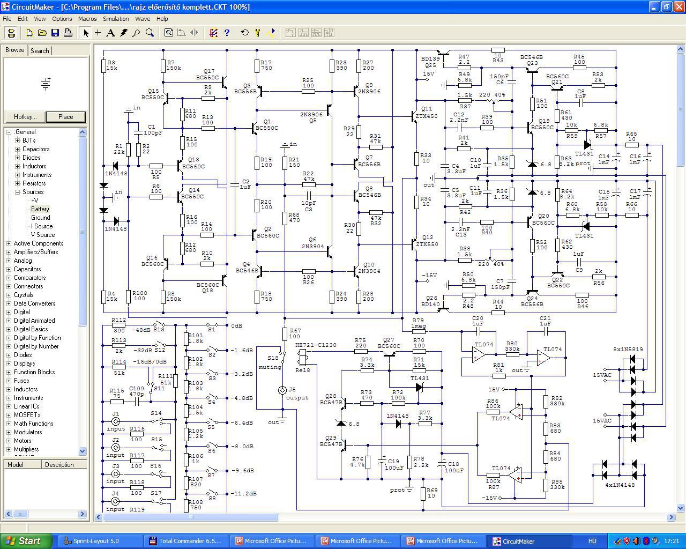The width and height of the screenshot is (686, 549).
Task: Click the Run simulation icon
Action: (x=271, y=33)
